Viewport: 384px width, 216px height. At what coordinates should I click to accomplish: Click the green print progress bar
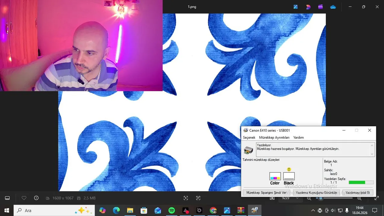point(361,182)
